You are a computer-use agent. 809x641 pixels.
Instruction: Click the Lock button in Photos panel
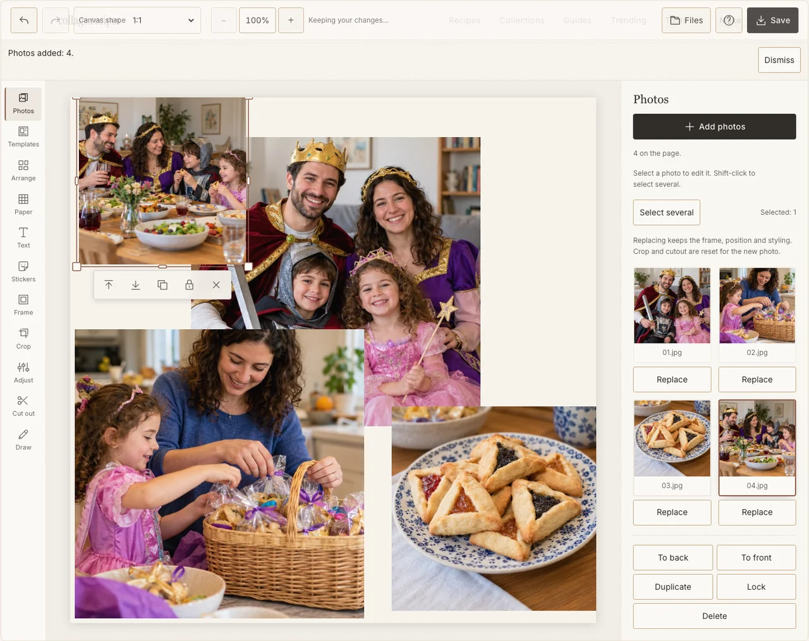[757, 587]
